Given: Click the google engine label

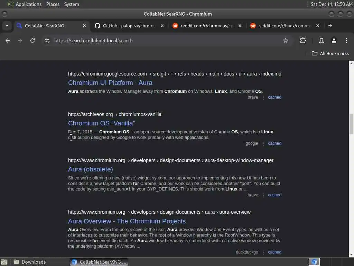Looking at the screenshot, I should coord(252,143).
